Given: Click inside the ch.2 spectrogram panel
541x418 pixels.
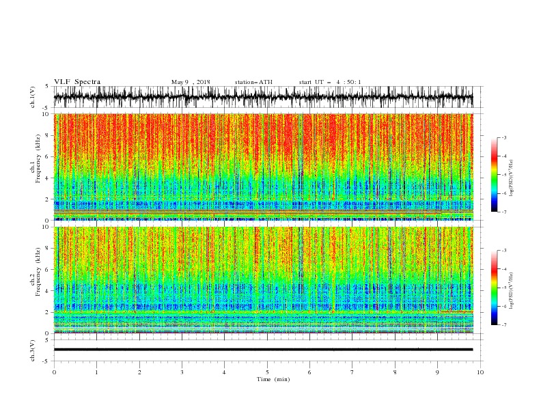Looking at the screenshot, I should (x=263, y=280).
